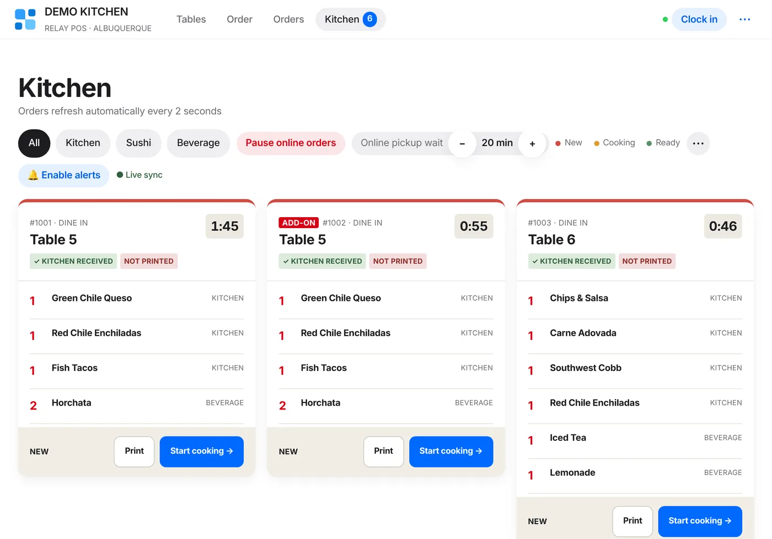
Task: Click Kitchen Received badge on order #1001
Action: [x=73, y=261]
